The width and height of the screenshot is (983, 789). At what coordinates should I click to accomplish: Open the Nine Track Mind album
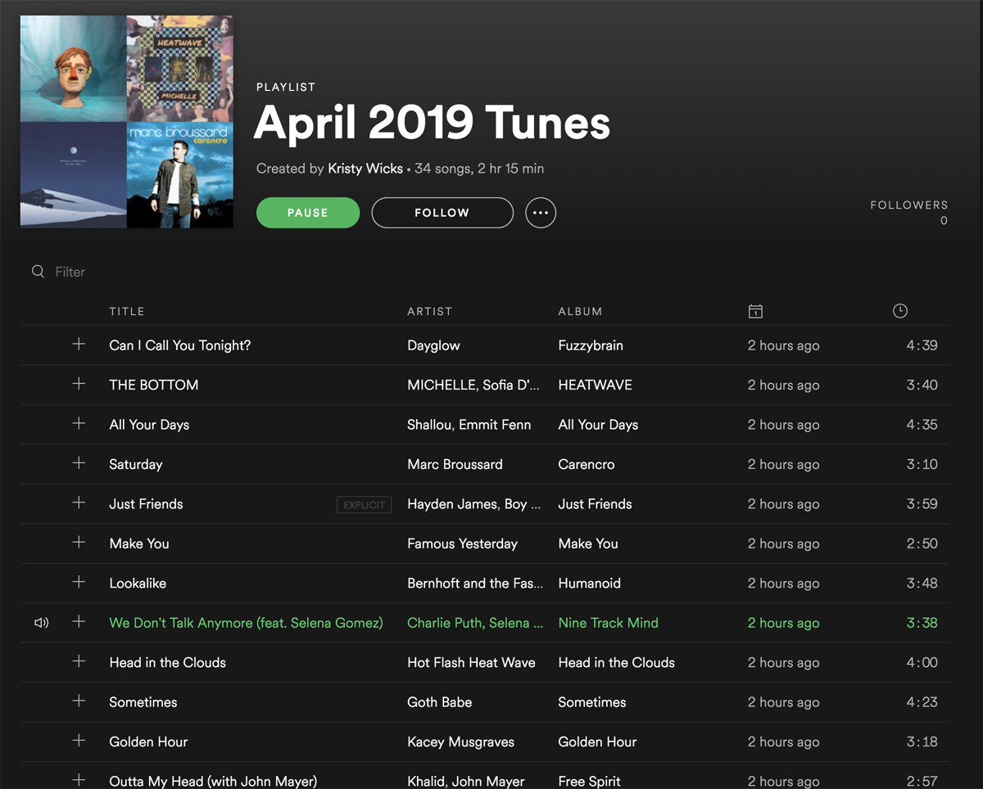[608, 623]
